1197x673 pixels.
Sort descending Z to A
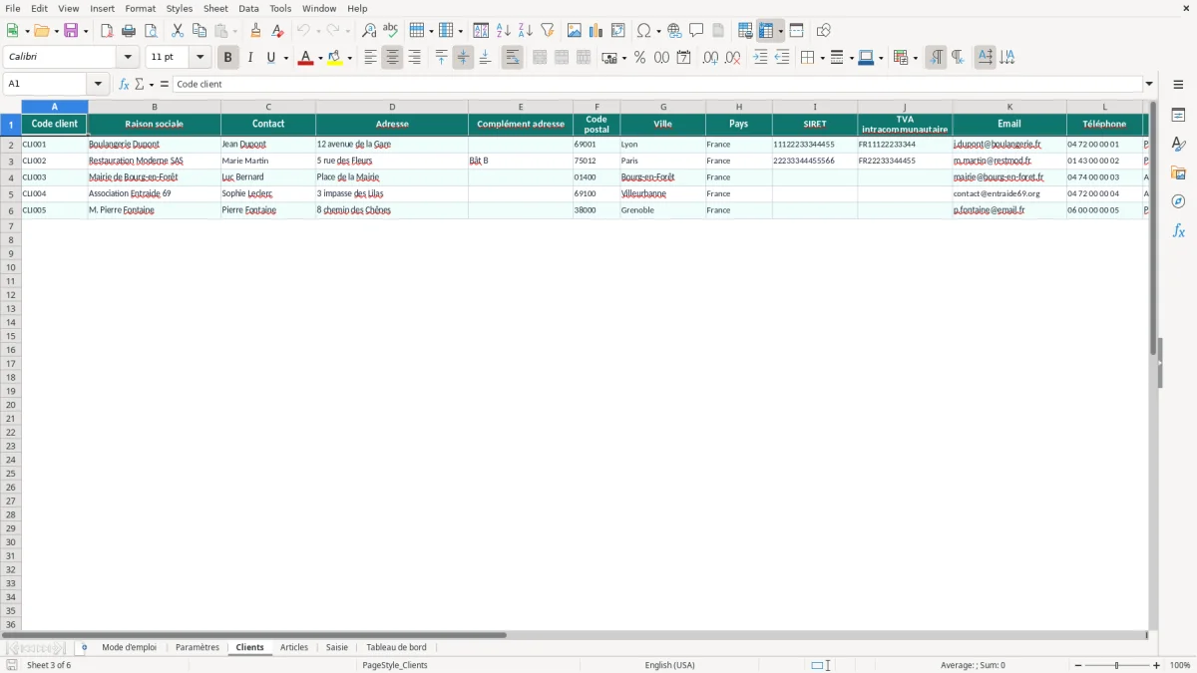tap(526, 31)
